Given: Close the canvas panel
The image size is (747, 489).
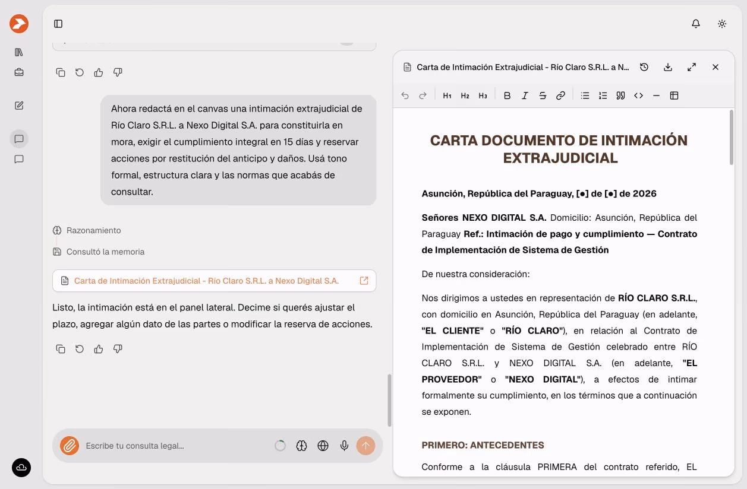Looking at the screenshot, I should click(x=716, y=67).
